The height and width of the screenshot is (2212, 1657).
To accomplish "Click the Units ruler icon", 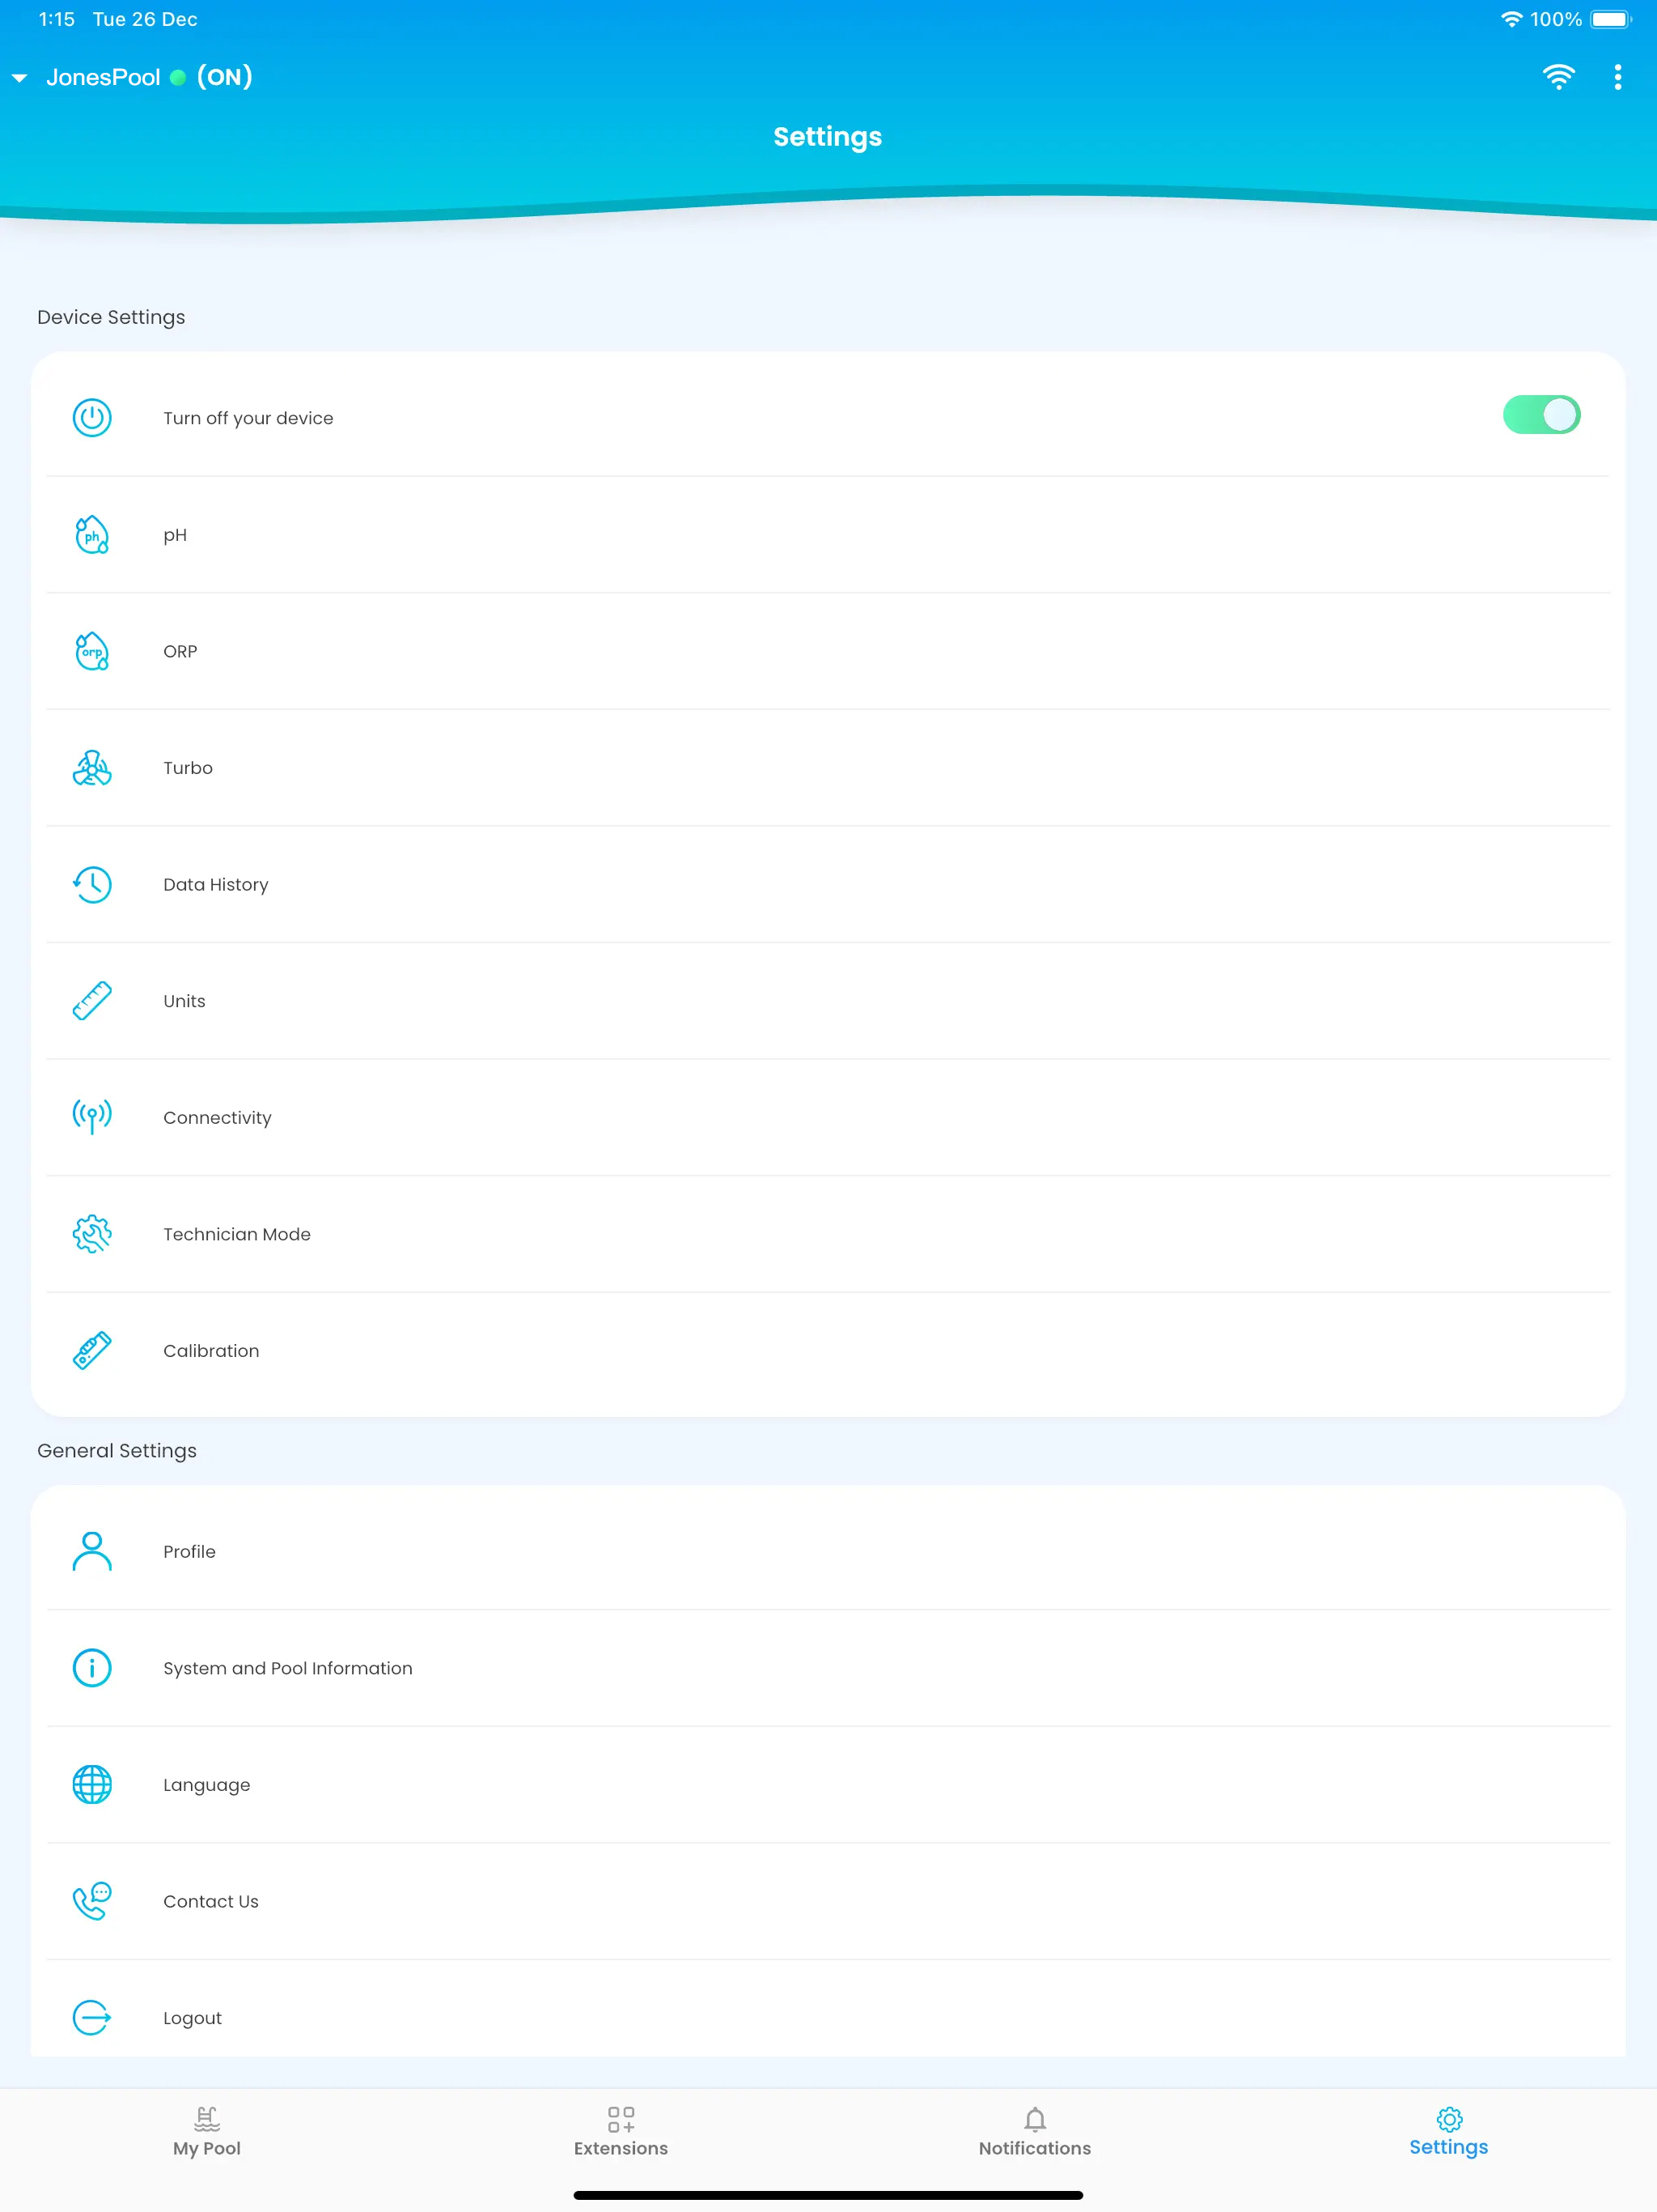I will click(x=92, y=1001).
